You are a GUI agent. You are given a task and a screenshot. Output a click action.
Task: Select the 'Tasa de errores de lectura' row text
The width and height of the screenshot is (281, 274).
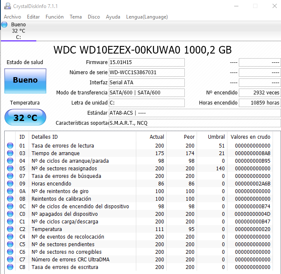click(x=63, y=145)
